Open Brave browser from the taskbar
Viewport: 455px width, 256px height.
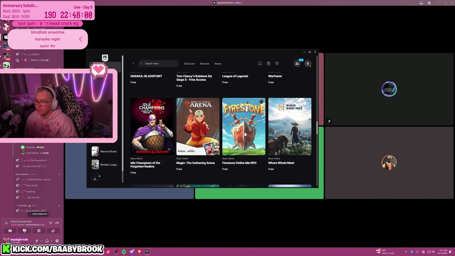coord(139,252)
